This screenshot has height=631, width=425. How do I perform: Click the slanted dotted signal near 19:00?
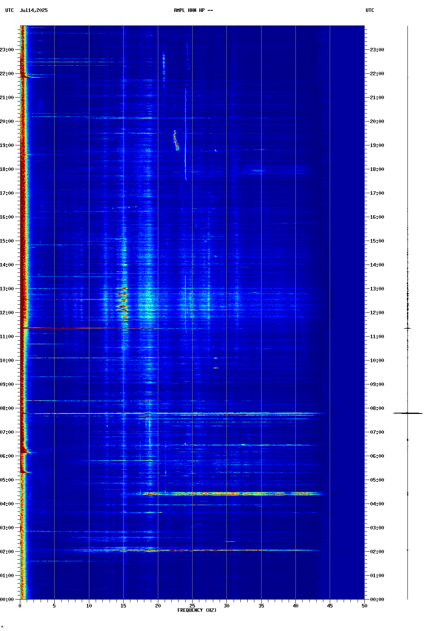click(176, 140)
